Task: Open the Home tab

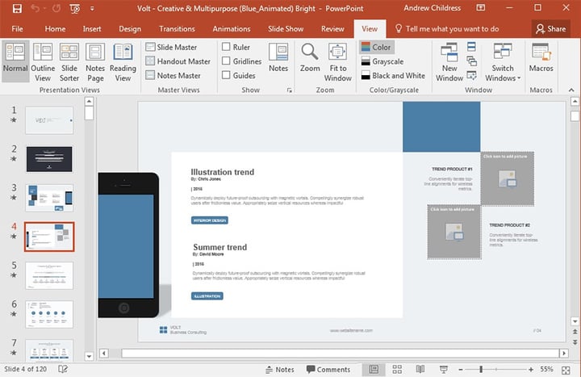Action: (55, 29)
